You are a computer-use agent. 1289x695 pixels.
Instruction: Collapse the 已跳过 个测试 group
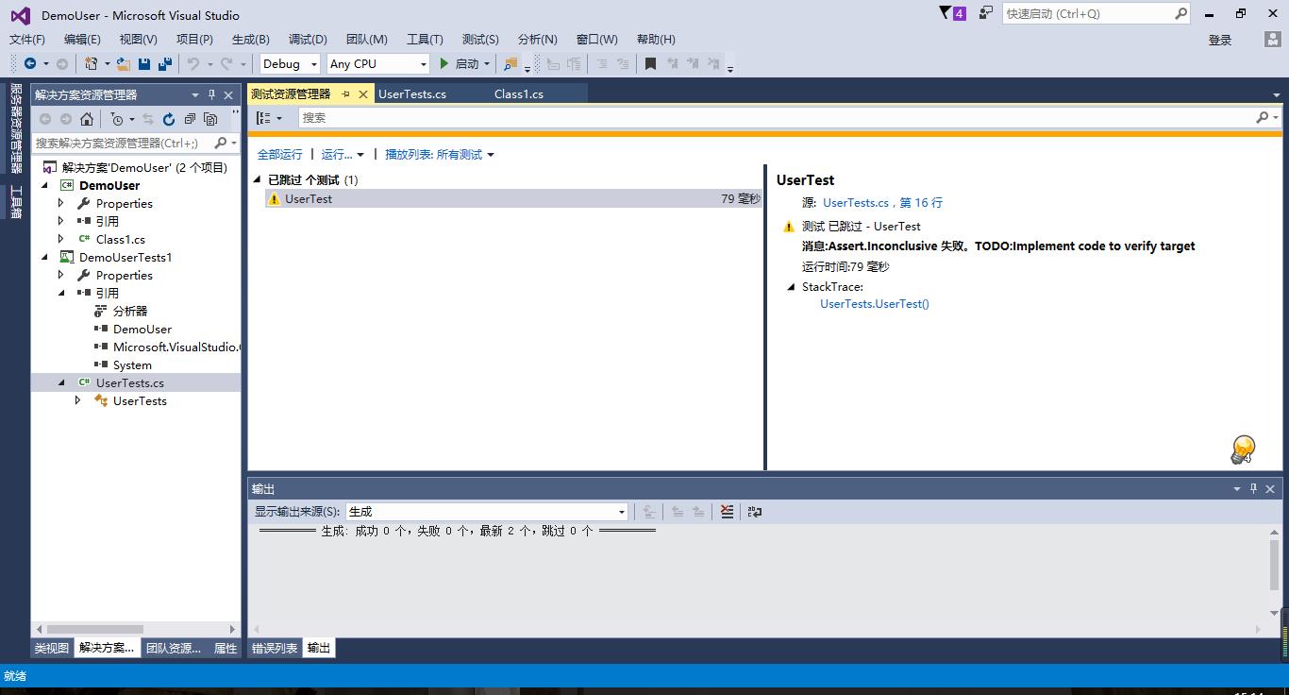point(257,179)
